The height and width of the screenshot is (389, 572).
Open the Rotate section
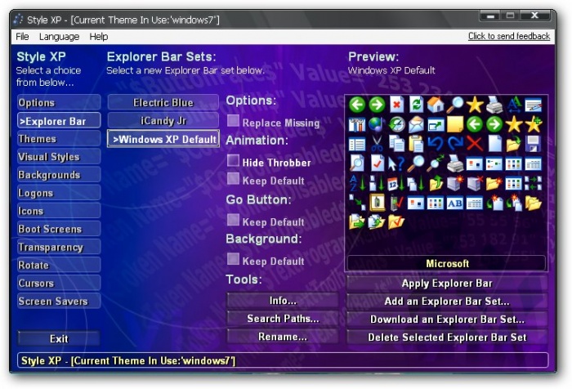tap(59, 265)
